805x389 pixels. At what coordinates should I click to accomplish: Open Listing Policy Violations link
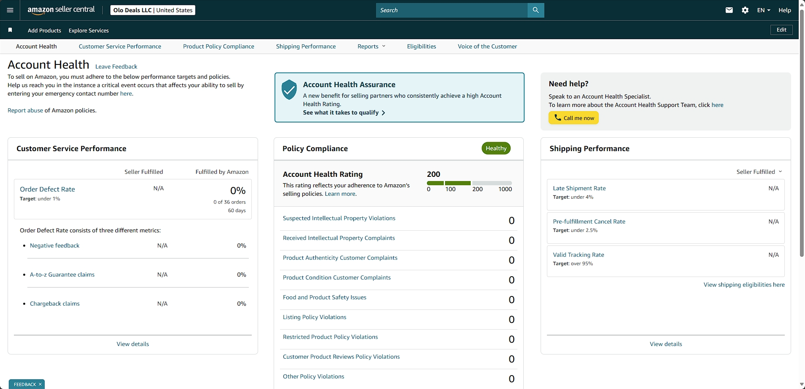coord(315,317)
